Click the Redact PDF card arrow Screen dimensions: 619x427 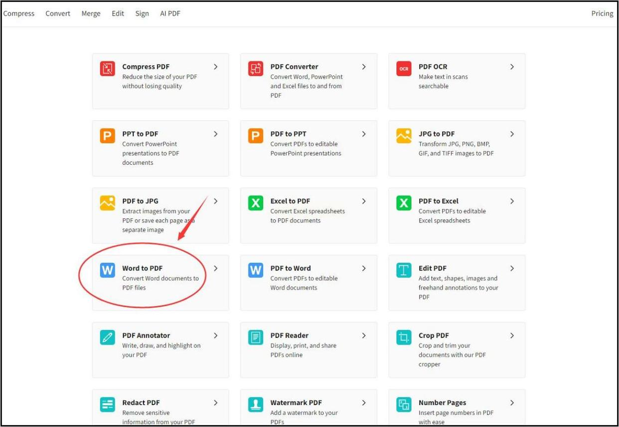point(216,403)
